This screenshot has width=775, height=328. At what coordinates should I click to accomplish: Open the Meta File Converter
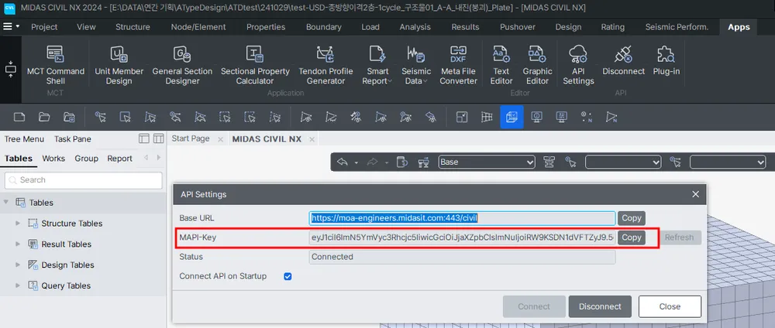point(458,65)
